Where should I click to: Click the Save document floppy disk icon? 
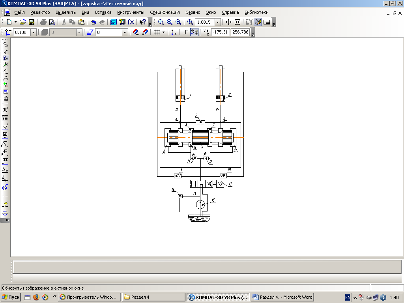(x=32, y=22)
